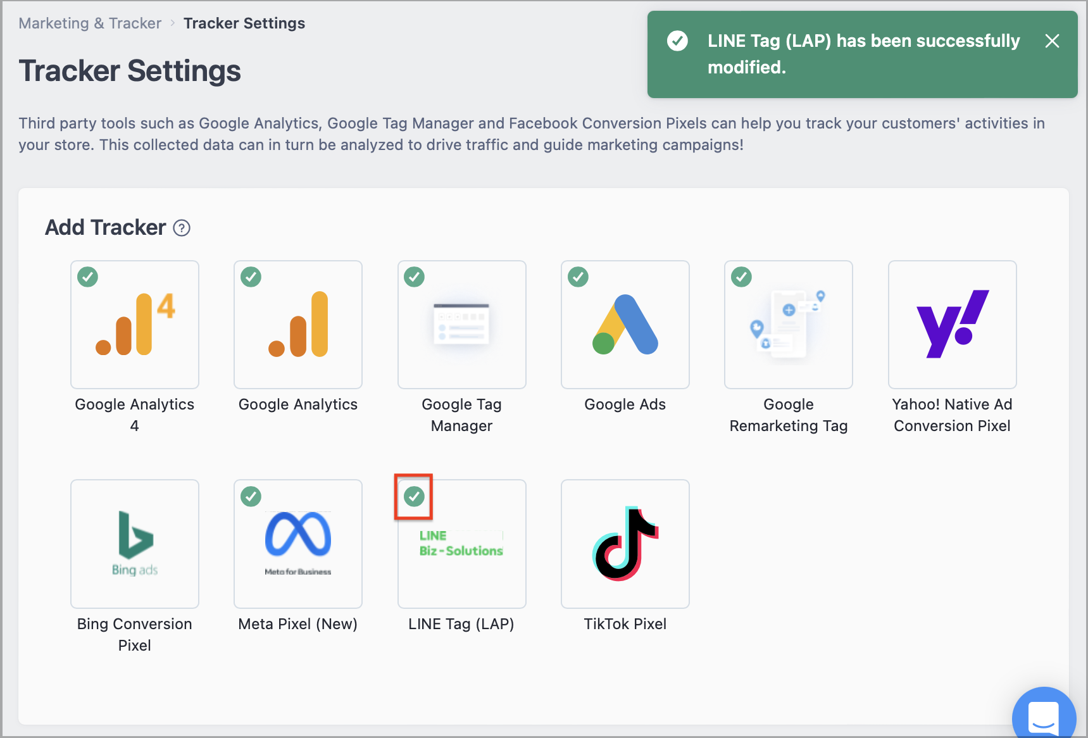The image size is (1088, 738).
Task: Click the notification message about LINE Tag
Action: (864, 54)
